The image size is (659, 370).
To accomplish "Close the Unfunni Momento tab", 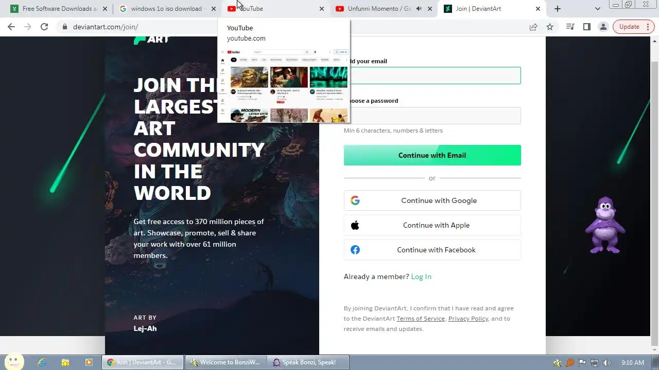I will pos(430,9).
